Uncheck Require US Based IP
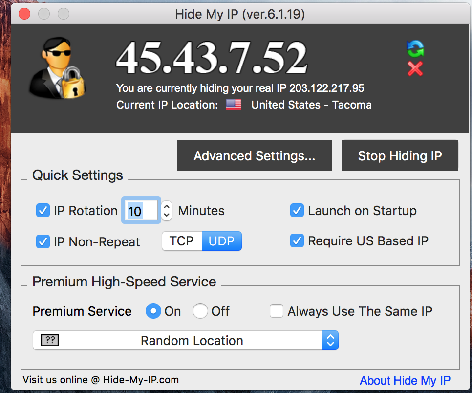Image resolution: width=472 pixels, height=393 pixels. 297,240
